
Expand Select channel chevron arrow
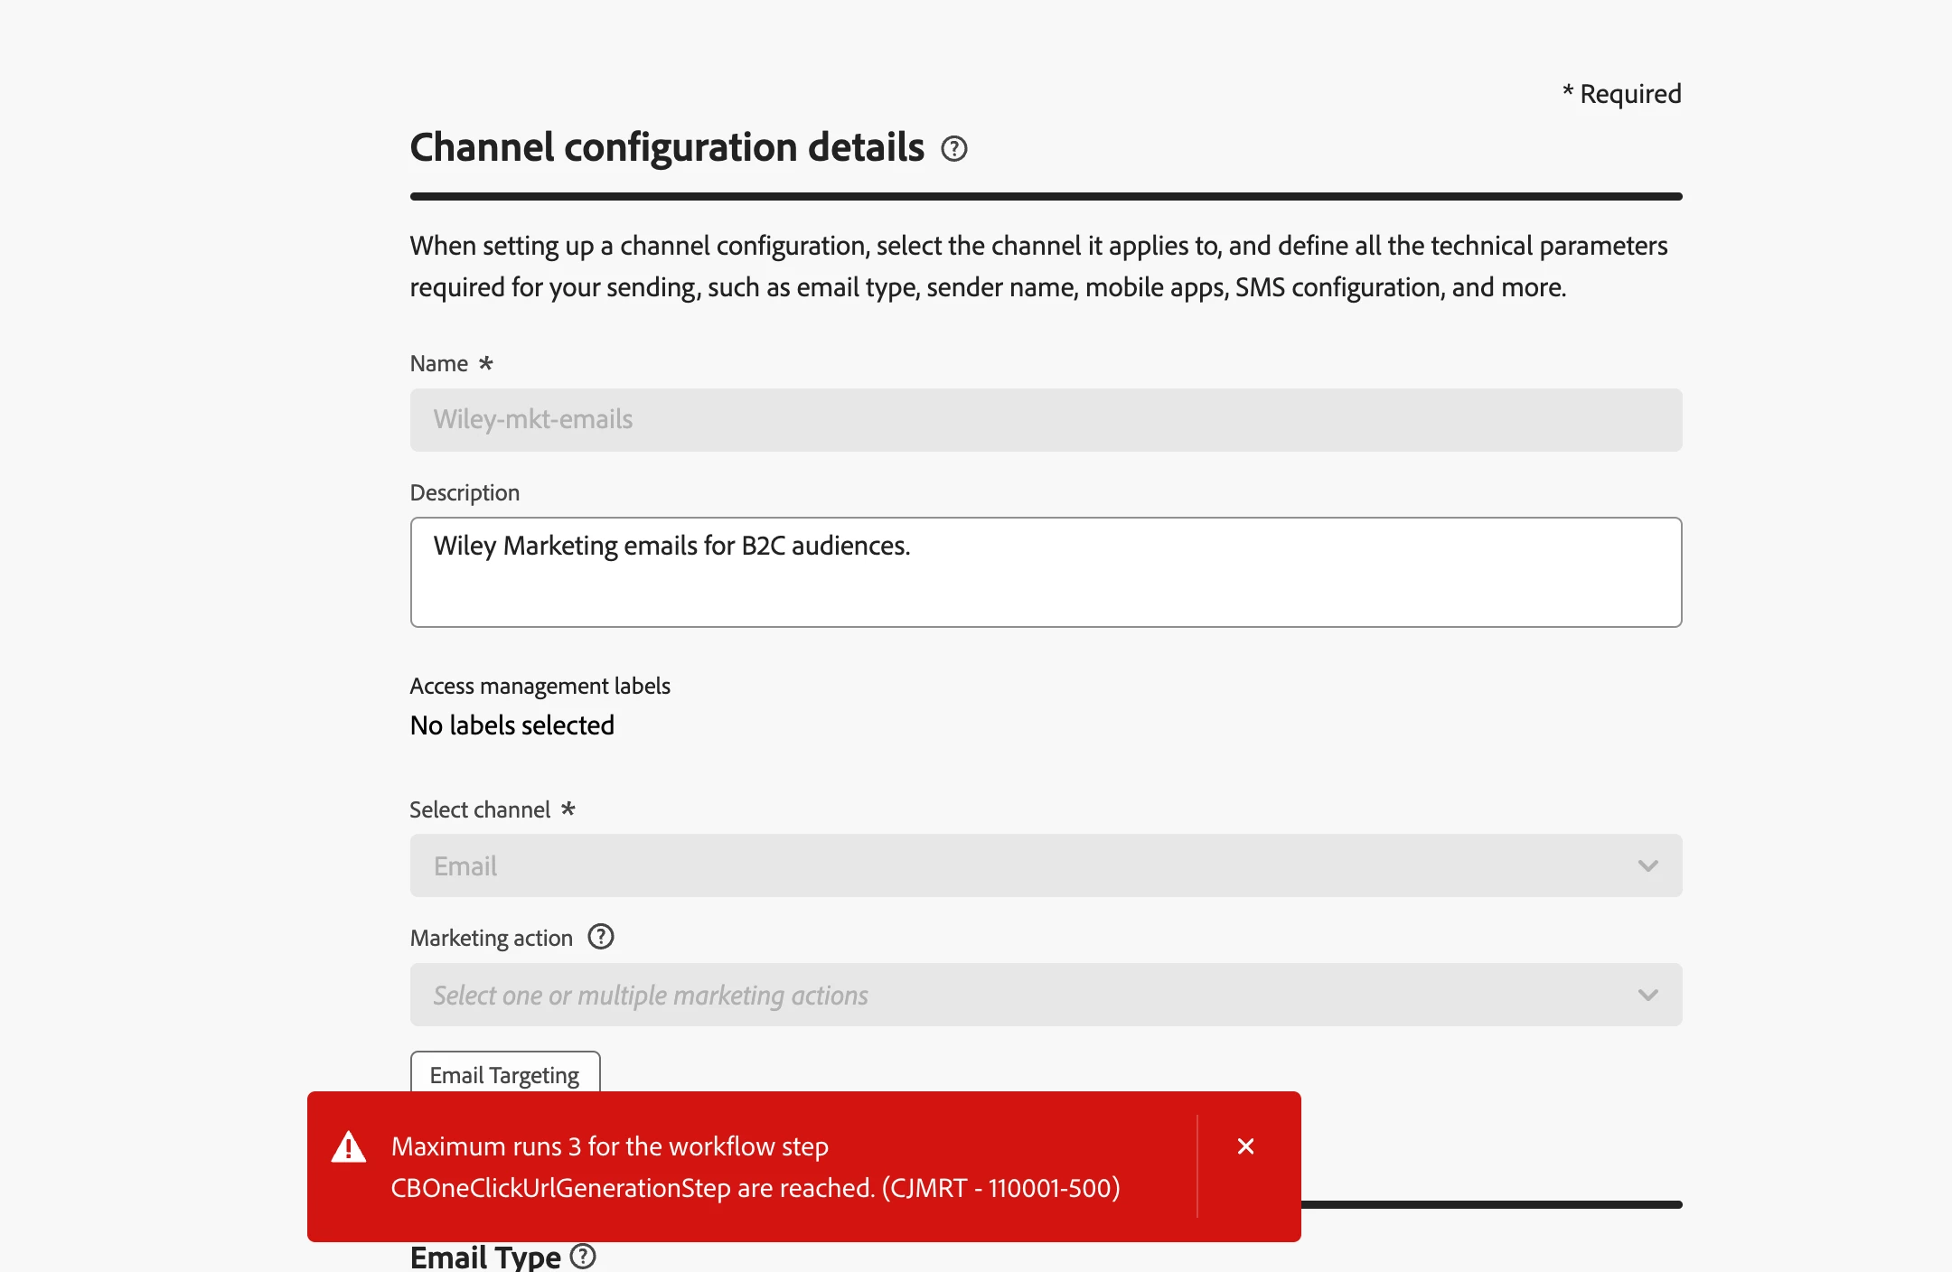point(1647,865)
